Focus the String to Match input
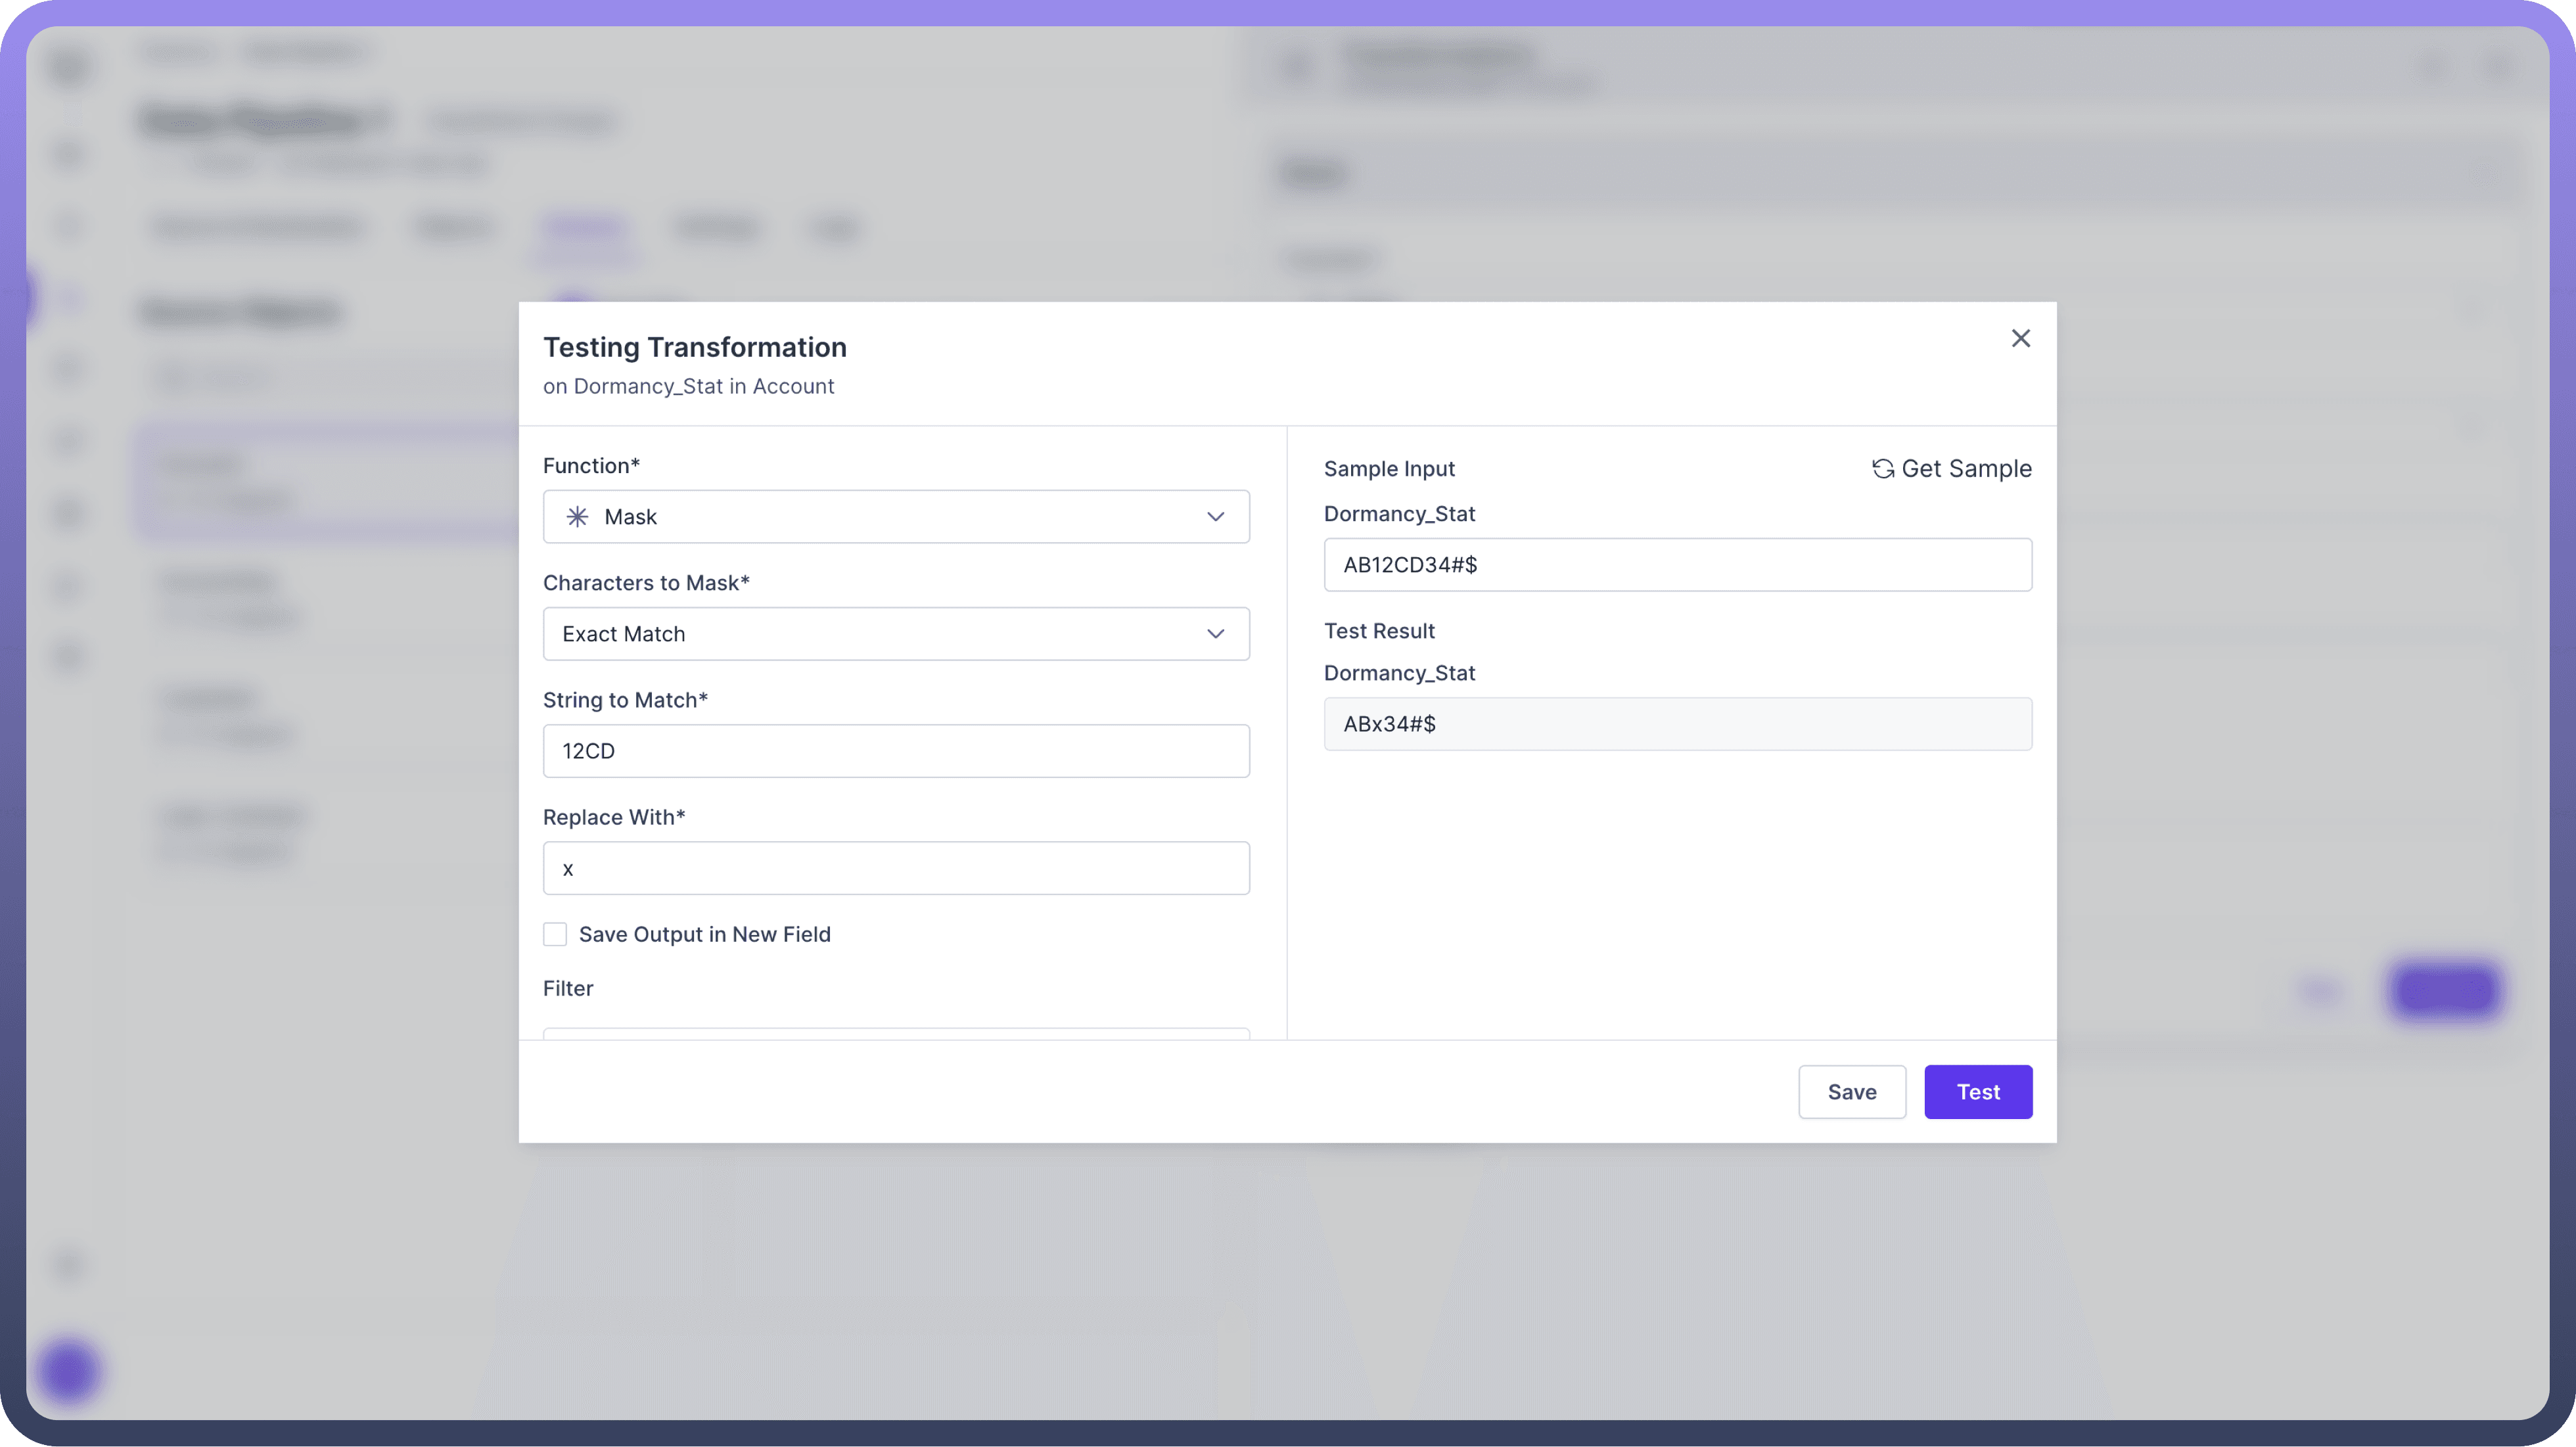This screenshot has height=1447, width=2576. 895,751
